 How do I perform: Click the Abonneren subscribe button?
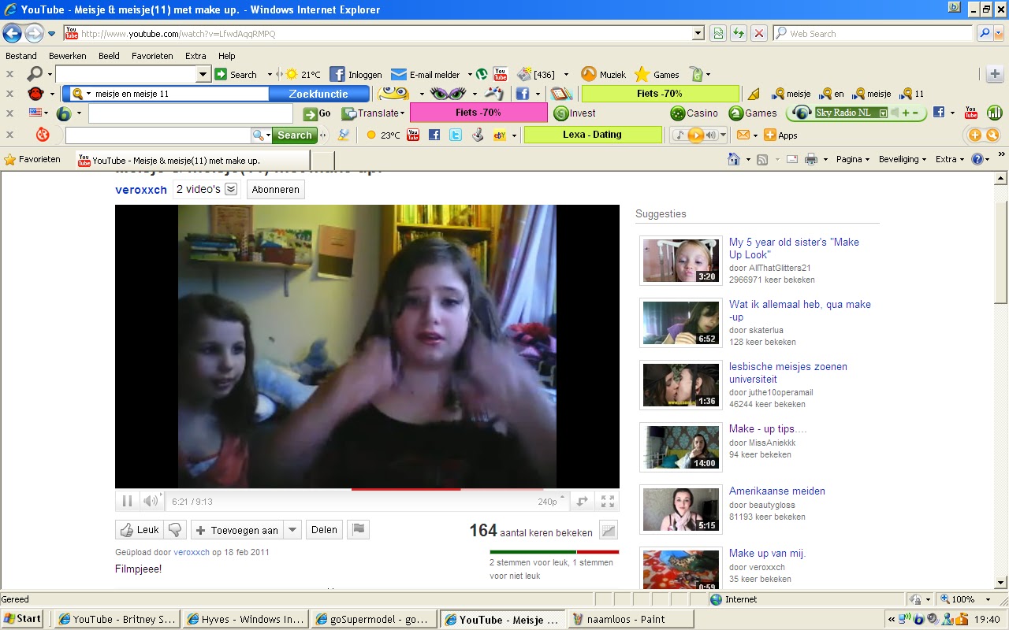point(275,190)
